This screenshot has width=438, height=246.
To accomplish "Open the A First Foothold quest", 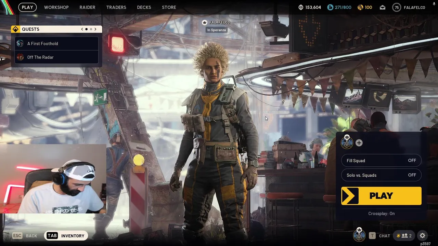I will [56, 43].
